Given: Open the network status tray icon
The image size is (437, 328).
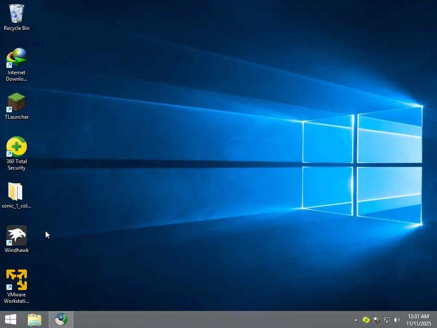Looking at the screenshot, I should tap(387, 320).
